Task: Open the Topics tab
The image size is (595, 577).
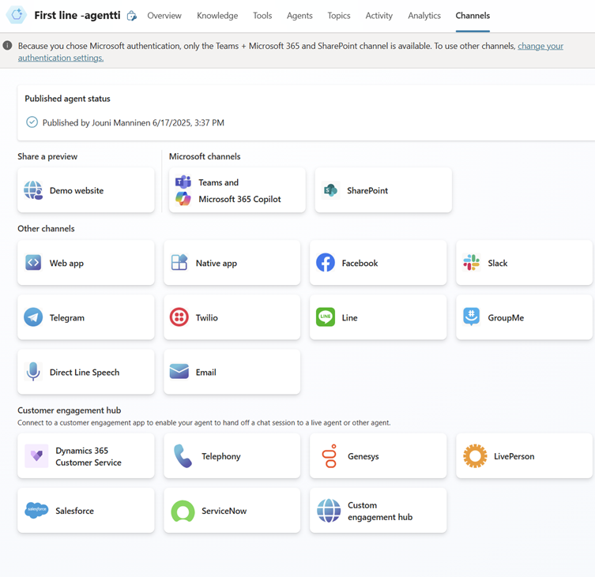Action: 339,16
